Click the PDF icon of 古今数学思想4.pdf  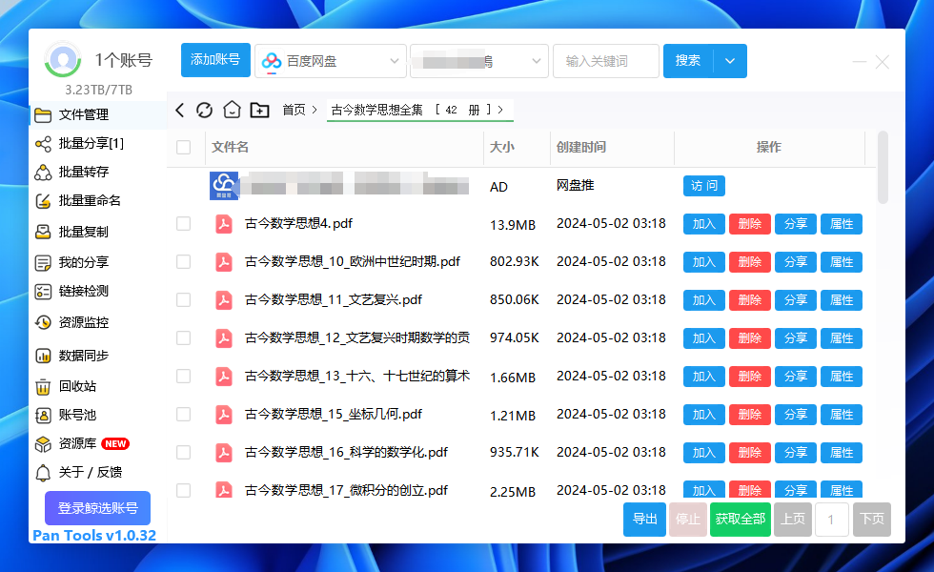pyautogui.click(x=224, y=223)
